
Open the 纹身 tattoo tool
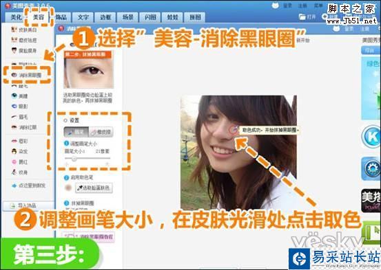[20, 172]
